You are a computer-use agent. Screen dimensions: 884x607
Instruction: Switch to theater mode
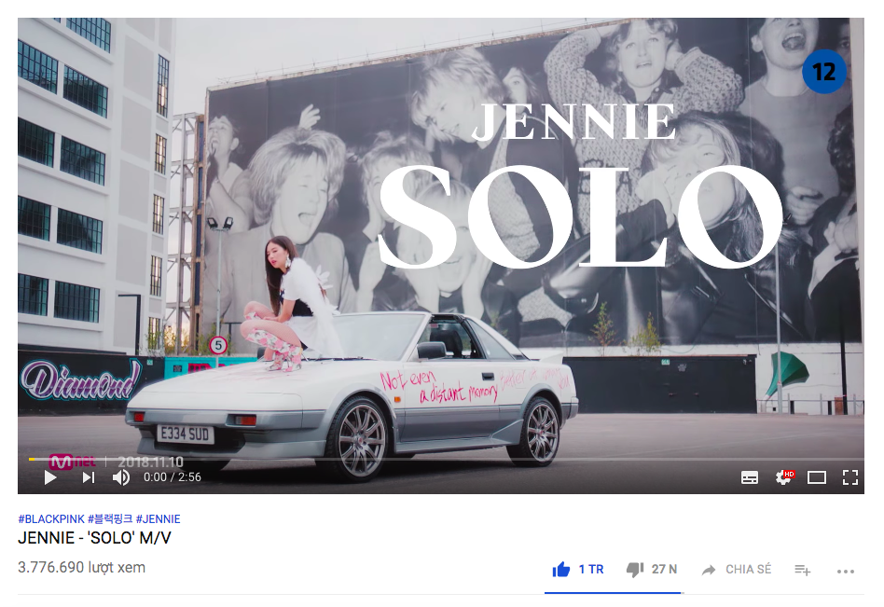coord(816,478)
